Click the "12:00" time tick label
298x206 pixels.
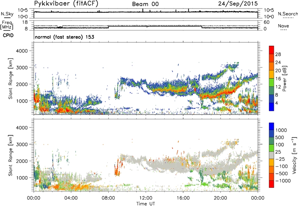pyautogui.click(x=146, y=198)
